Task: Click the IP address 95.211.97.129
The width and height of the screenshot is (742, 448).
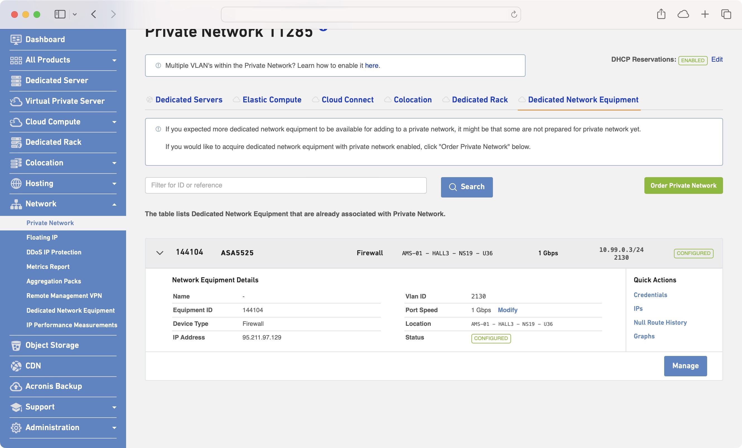Action: coord(262,337)
